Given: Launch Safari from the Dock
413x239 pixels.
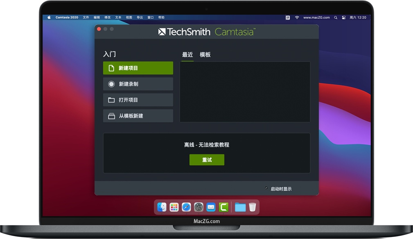Looking at the screenshot, I should (x=186, y=207).
